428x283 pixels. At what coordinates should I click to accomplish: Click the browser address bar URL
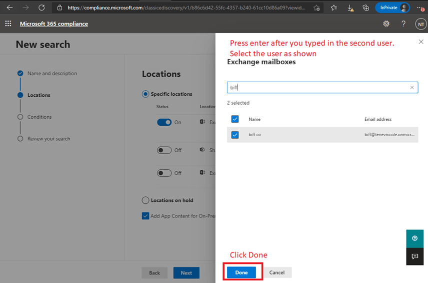[186, 8]
